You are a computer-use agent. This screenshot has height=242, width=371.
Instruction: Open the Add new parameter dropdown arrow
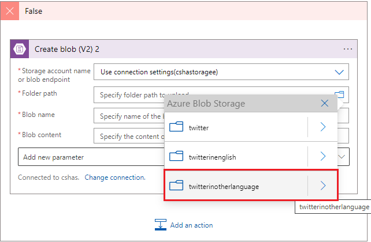coord(342,157)
